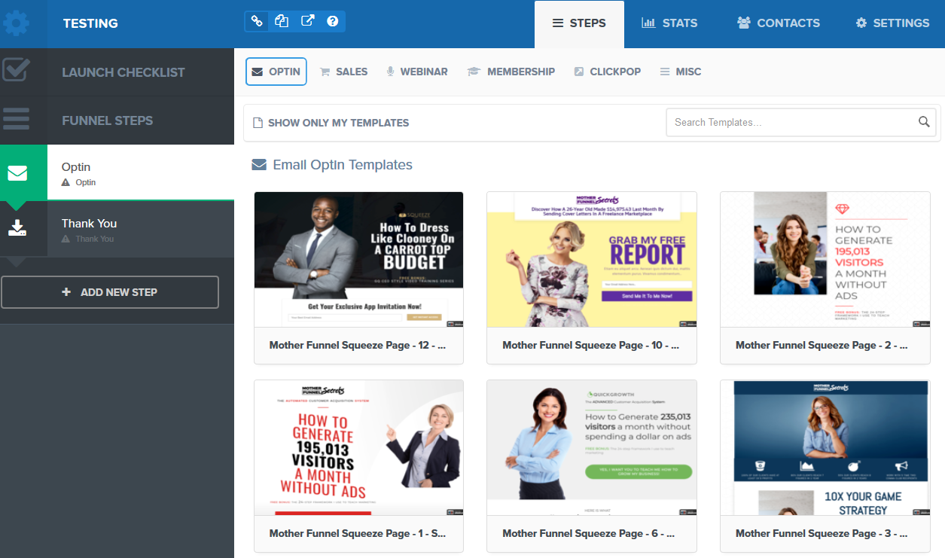Click the Thank You download icon
Image resolution: width=945 pixels, height=558 pixels.
pos(17,228)
